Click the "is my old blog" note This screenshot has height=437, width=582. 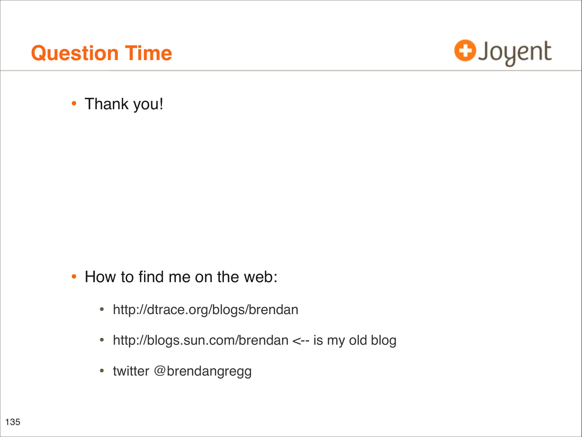pyautogui.click(x=355, y=340)
